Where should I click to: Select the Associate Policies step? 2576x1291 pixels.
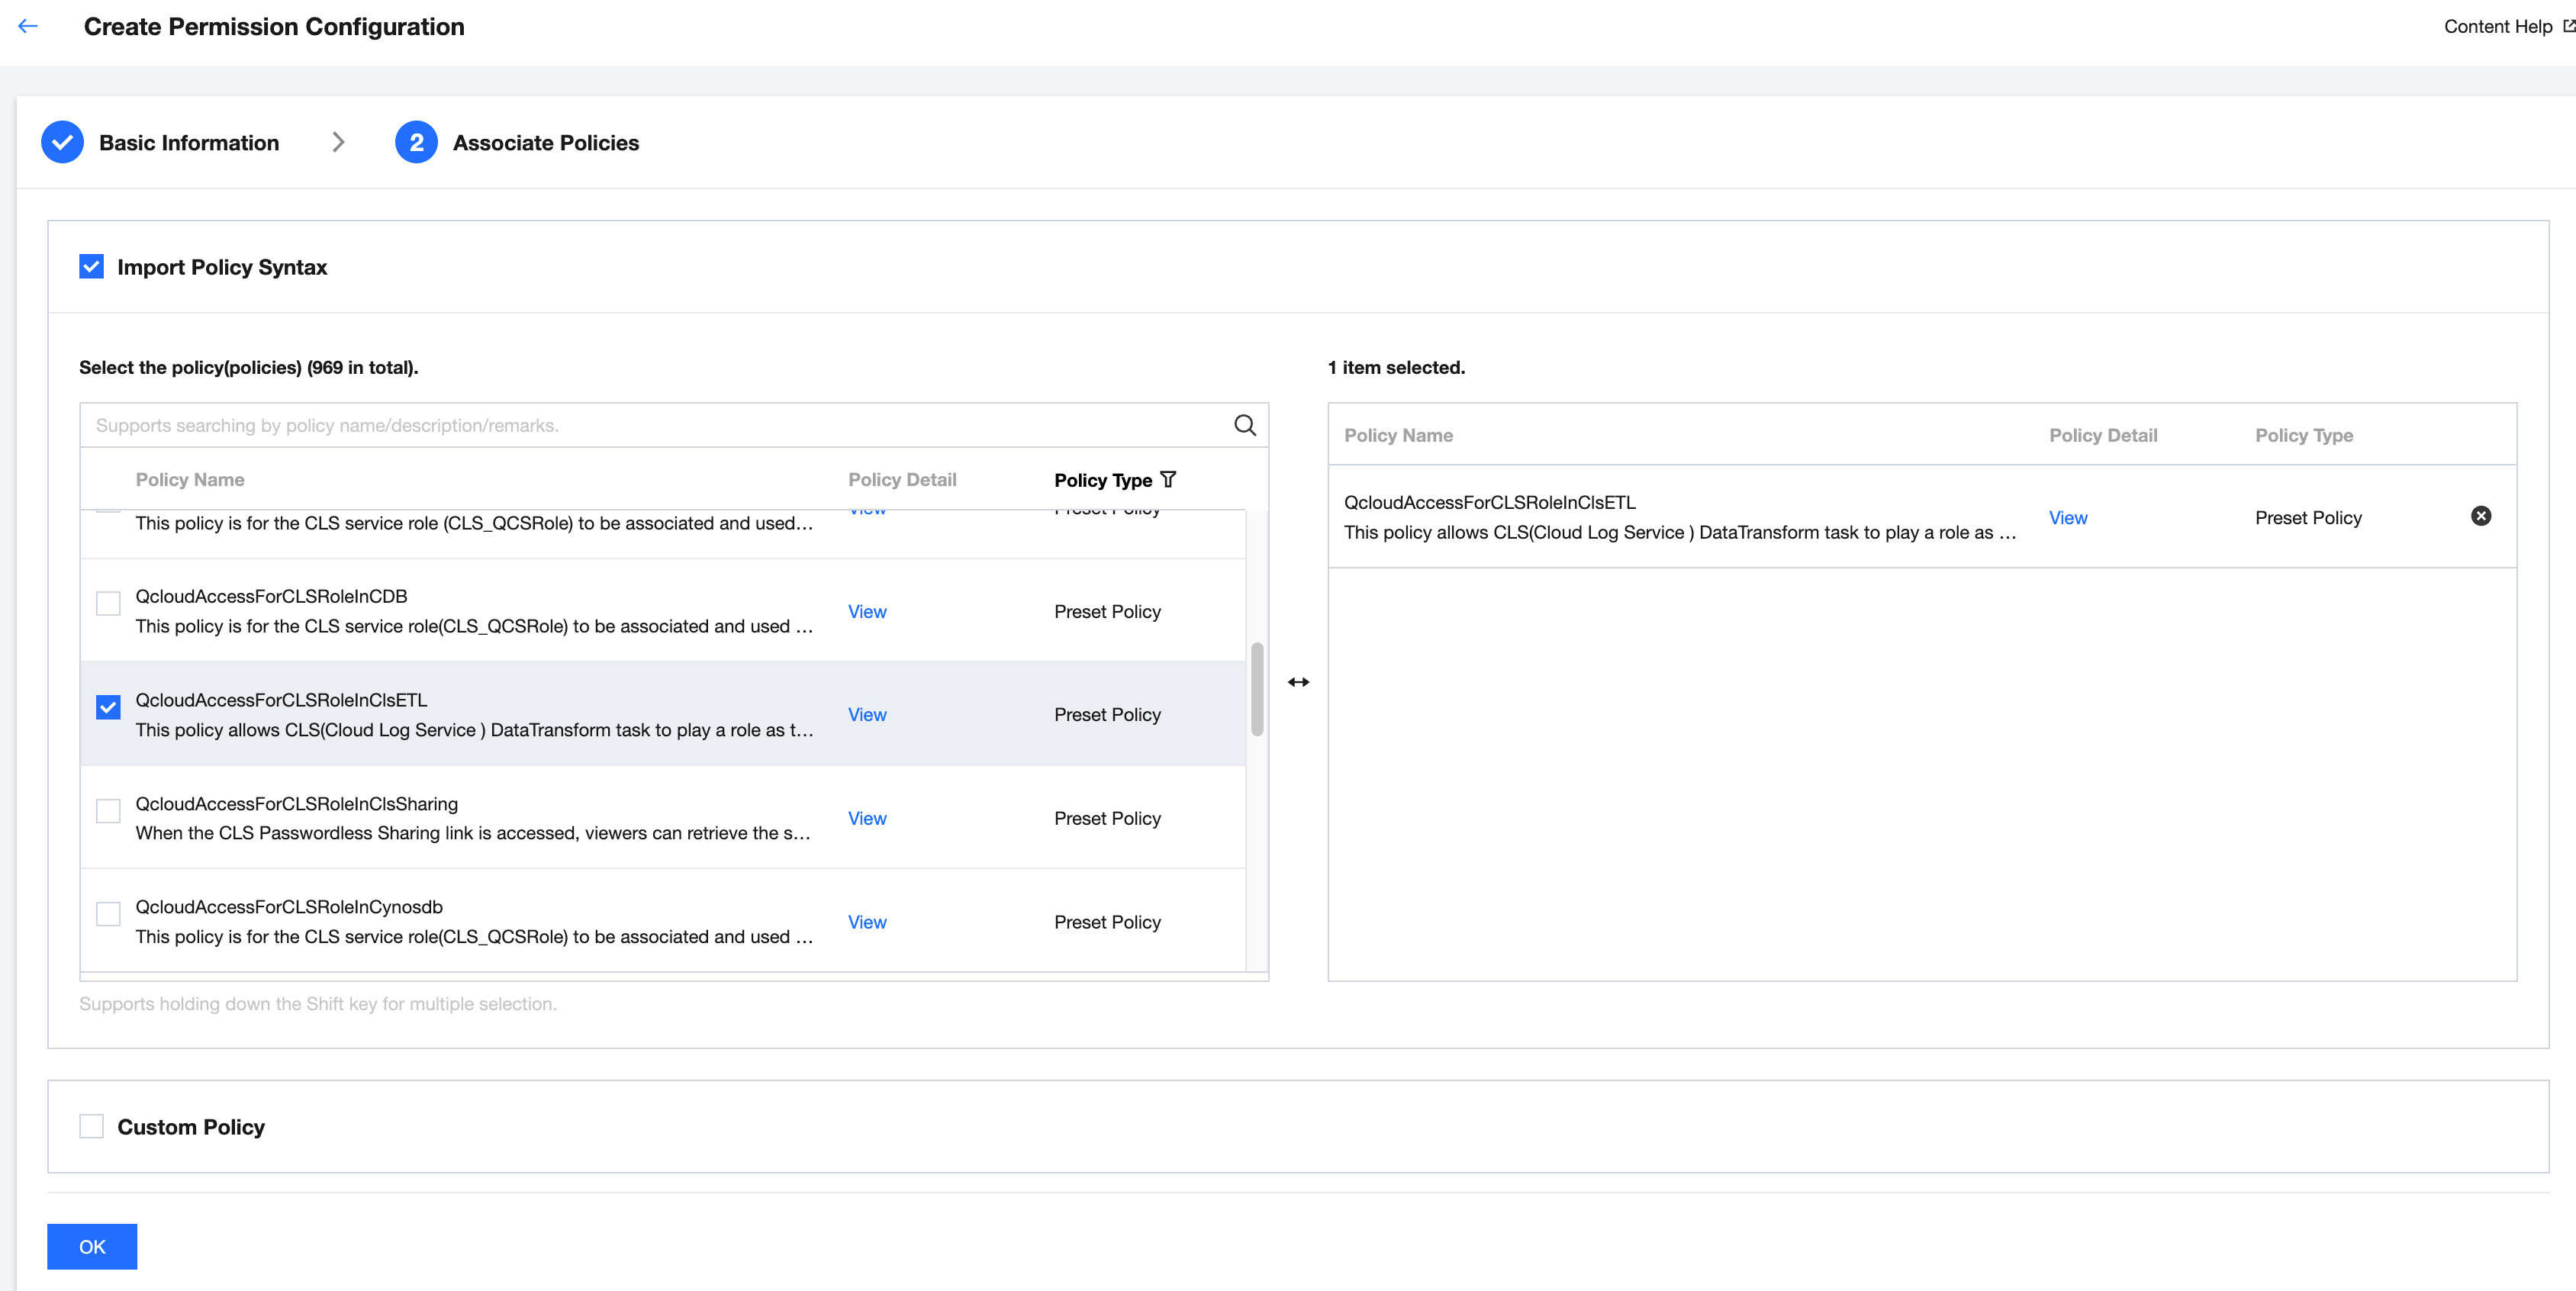pyautogui.click(x=545, y=143)
